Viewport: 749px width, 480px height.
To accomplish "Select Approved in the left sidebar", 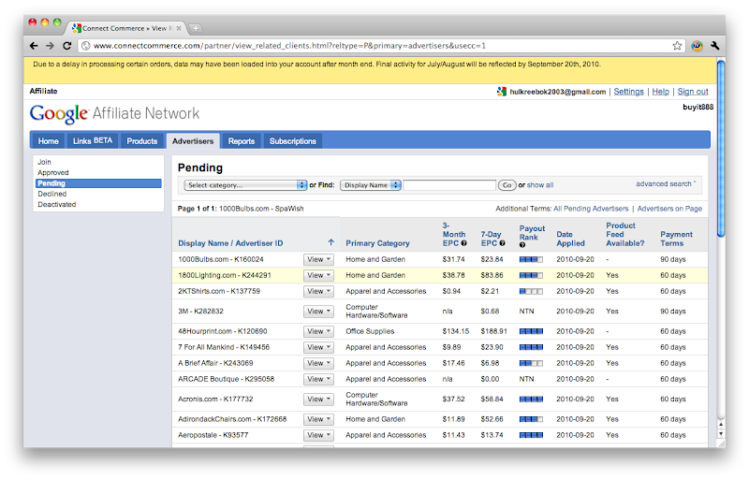I will click(52, 173).
